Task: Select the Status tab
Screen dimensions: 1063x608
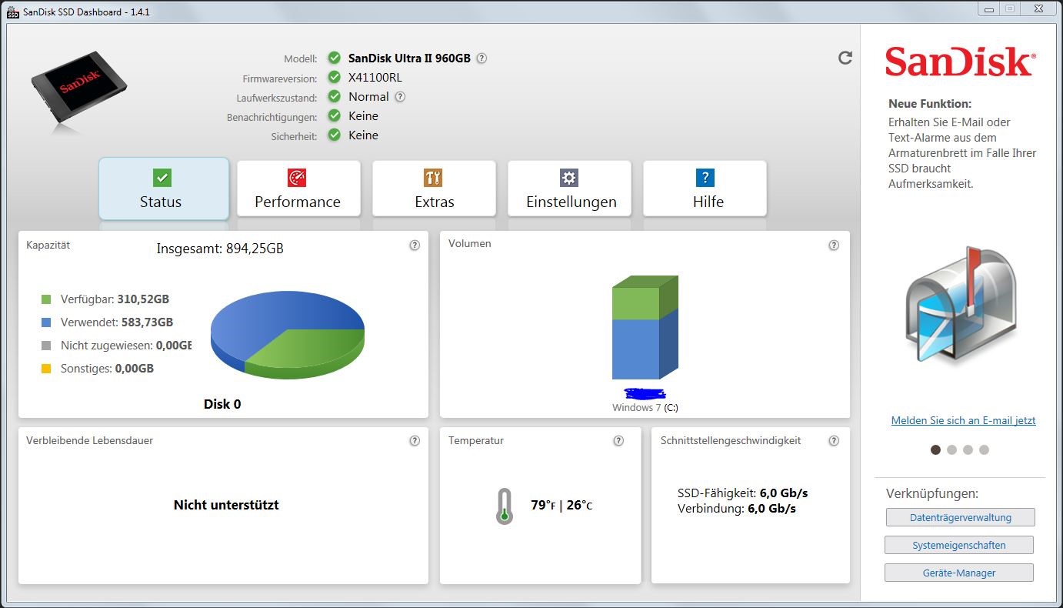Action: pos(164,189)
